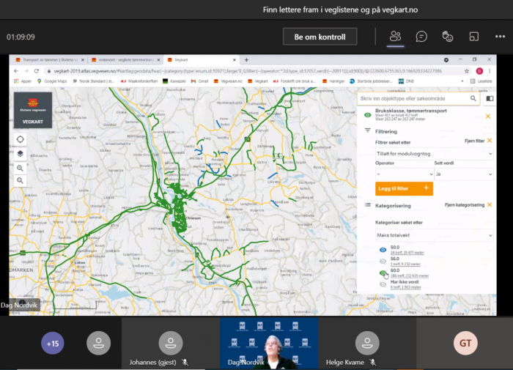
Task: Open the map layers icon
Action: (x=21, y=154)
